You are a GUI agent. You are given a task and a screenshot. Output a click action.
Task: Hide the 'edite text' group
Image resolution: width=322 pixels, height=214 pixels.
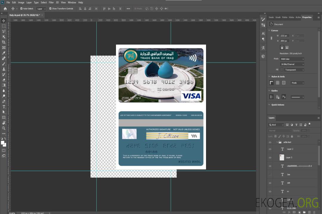[270, 142]
